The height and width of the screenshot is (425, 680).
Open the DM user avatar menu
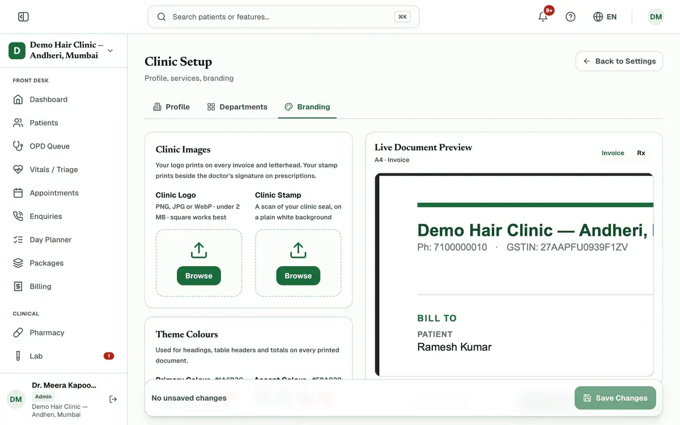point(656,17)
